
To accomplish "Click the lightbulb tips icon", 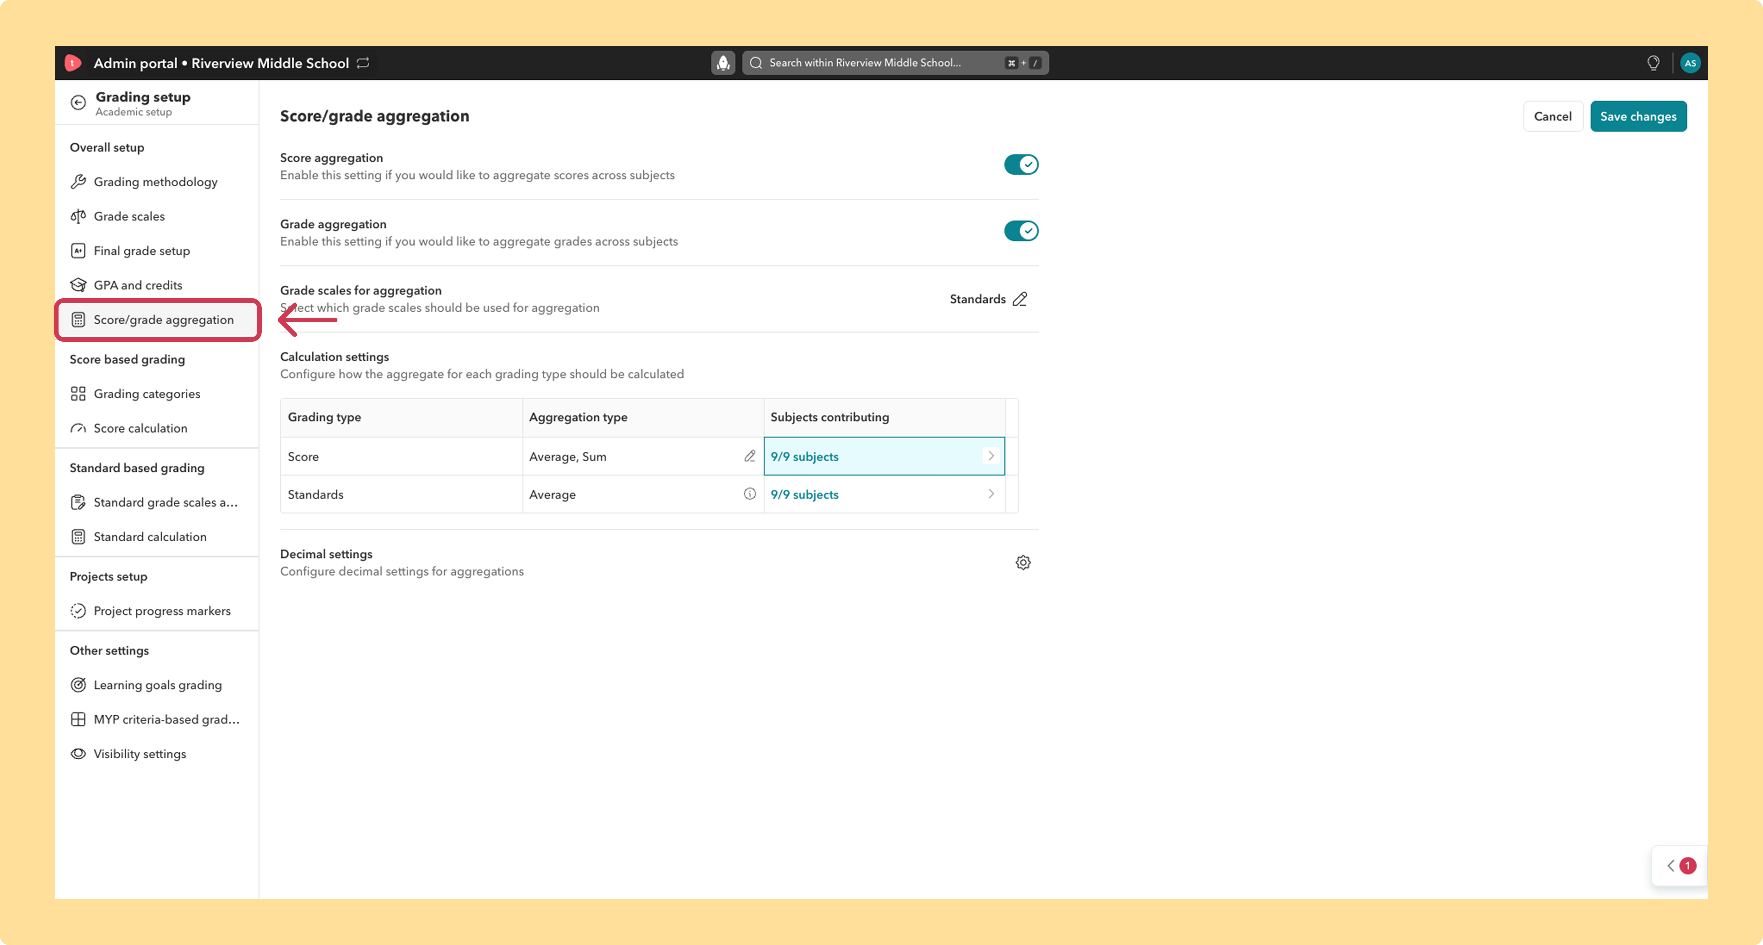I will (x=1653, y=63).
